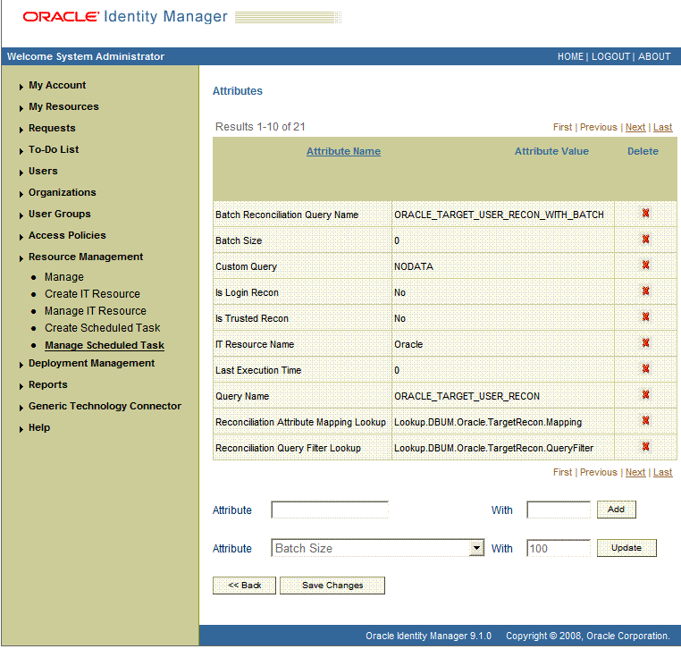Expand the Users menu arrow
Viewport: 681px width, 649px height.
coord(21,173)
